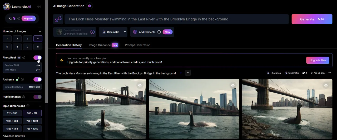Click the prompt text input field
The image size is (337, 140).
pyautogui.click(x=177, y=19)
